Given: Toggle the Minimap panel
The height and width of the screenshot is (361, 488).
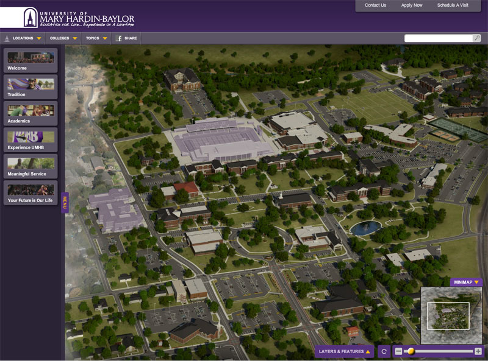Looking at the screenshot, I should [466, 282].
